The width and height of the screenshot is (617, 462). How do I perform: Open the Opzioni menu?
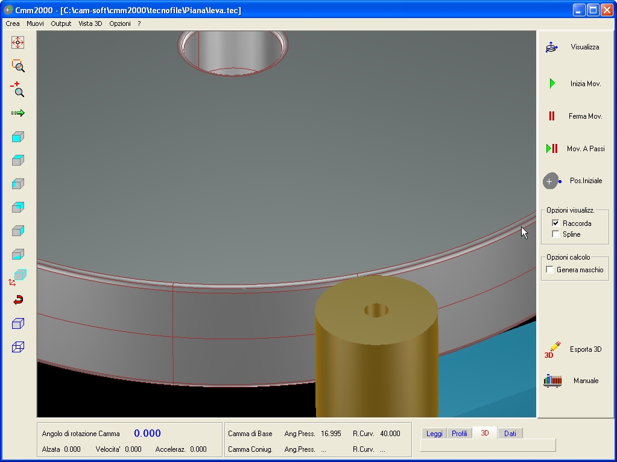120,23
